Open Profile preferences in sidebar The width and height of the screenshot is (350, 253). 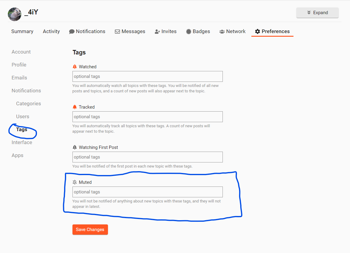tap(19, 65)
